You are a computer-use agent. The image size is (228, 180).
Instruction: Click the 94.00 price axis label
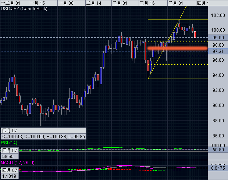(x=218, y=75)
